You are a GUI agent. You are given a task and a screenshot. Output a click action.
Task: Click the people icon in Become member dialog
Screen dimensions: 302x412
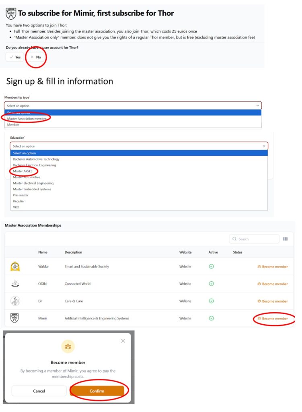coord(68,346)
